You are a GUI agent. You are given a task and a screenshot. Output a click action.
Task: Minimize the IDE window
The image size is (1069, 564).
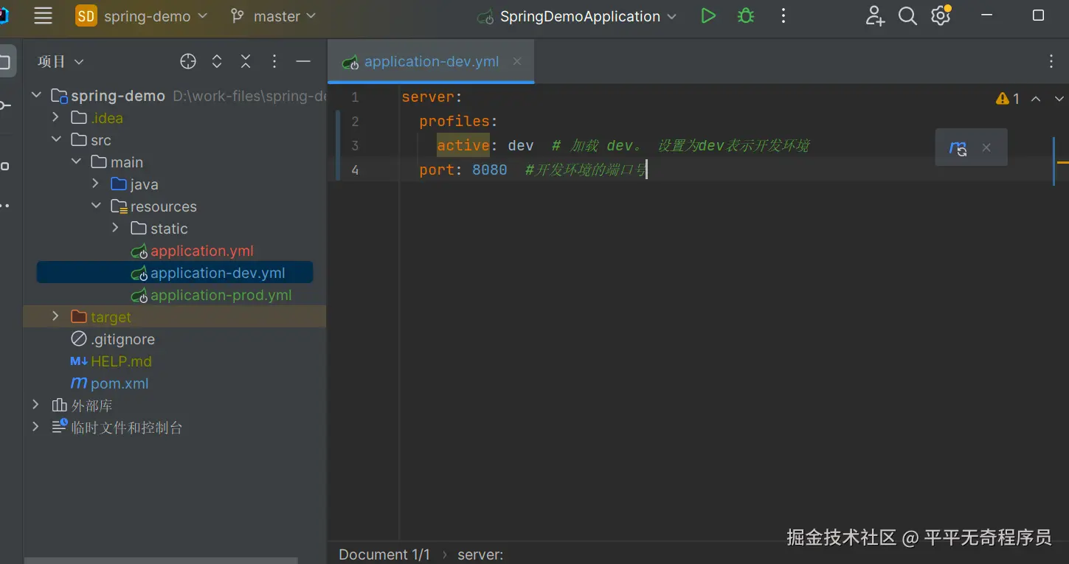[x=987, y=15]
